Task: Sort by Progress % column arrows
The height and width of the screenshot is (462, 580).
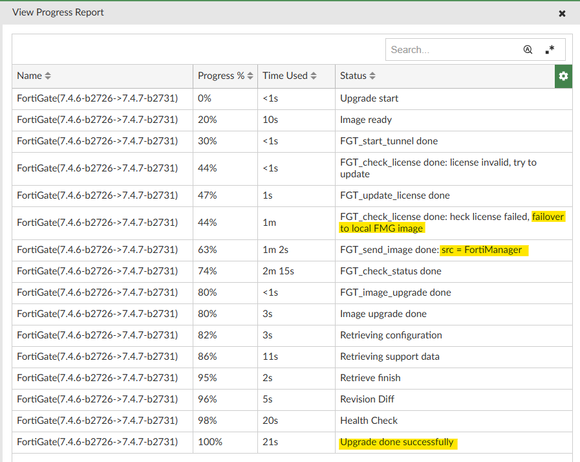Action: [x=250, y=76]
